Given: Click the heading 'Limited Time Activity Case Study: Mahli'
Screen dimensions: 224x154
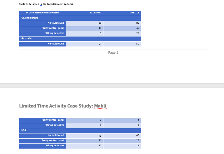Looking at the screenshot, I should (63, 106).
